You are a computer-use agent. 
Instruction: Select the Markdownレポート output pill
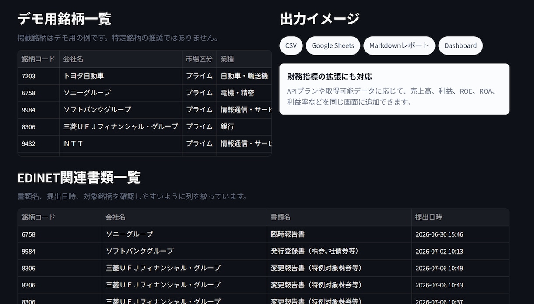399,45
